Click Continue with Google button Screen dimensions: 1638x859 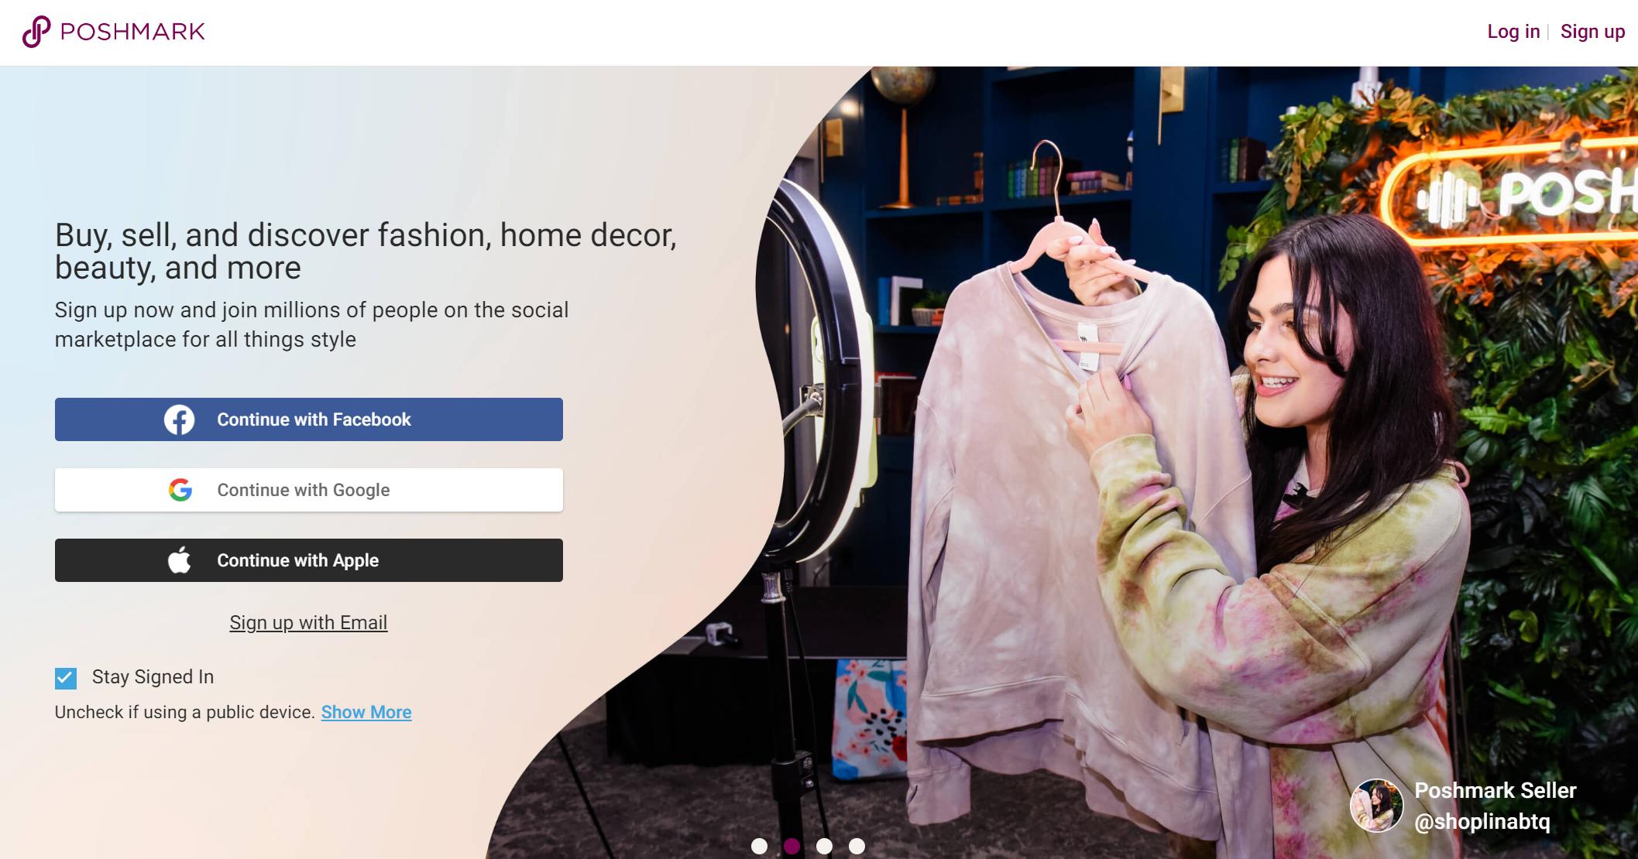(x=309, y=489)
